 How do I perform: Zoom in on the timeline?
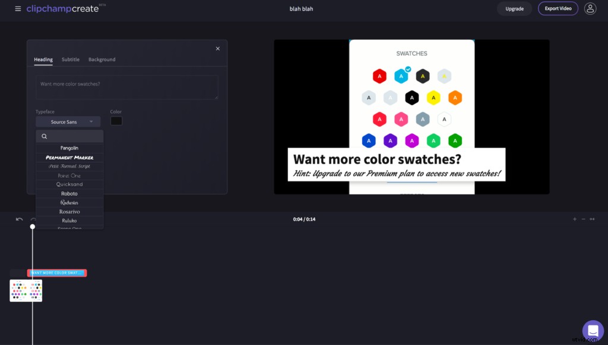(x=574, y=219)
